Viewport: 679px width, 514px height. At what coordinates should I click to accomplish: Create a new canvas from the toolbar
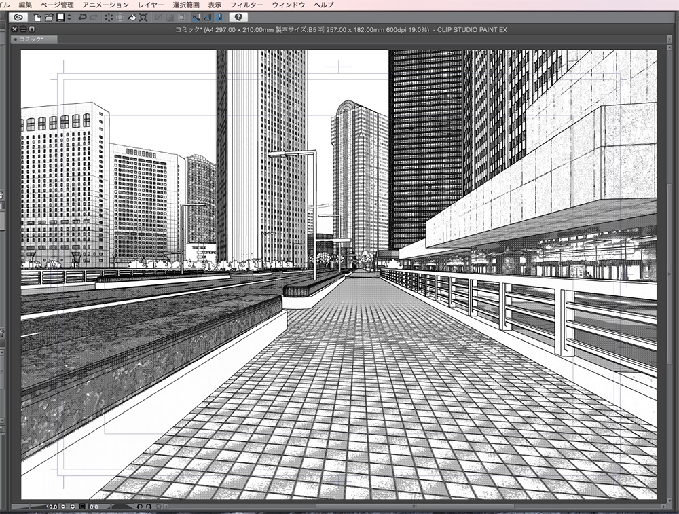[37, 17]
